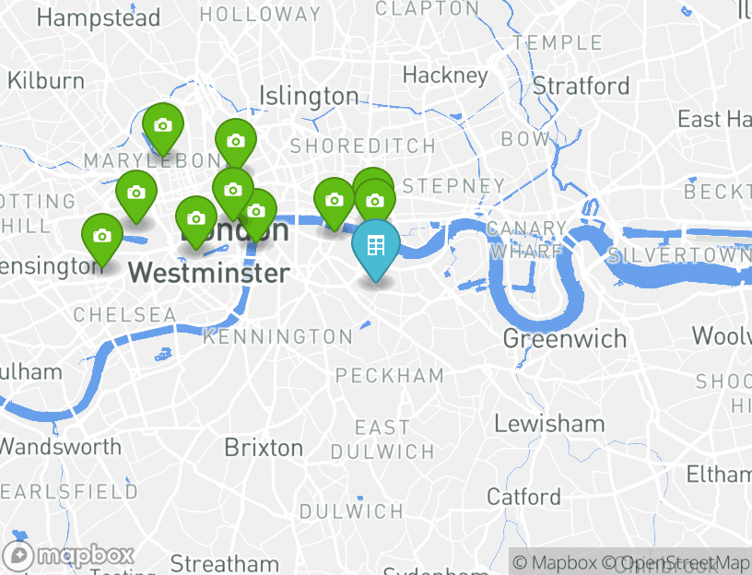Click the Mapbox logo in corner
This screenshot has height=575, width=752.
[67, 556]
